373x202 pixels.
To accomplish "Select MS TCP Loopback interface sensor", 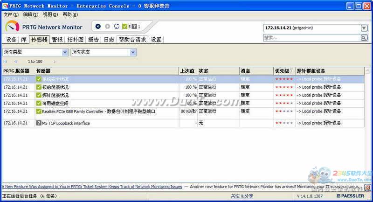I will coord(183,123).
